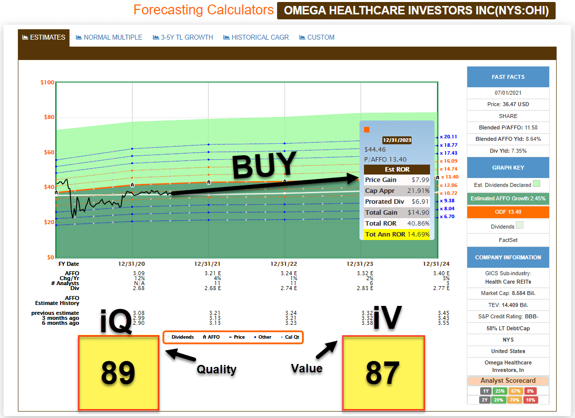This screenshot has height=418, width=575.
Task: Click the Cap Appr 21.91% row
Action: (397, 191)
